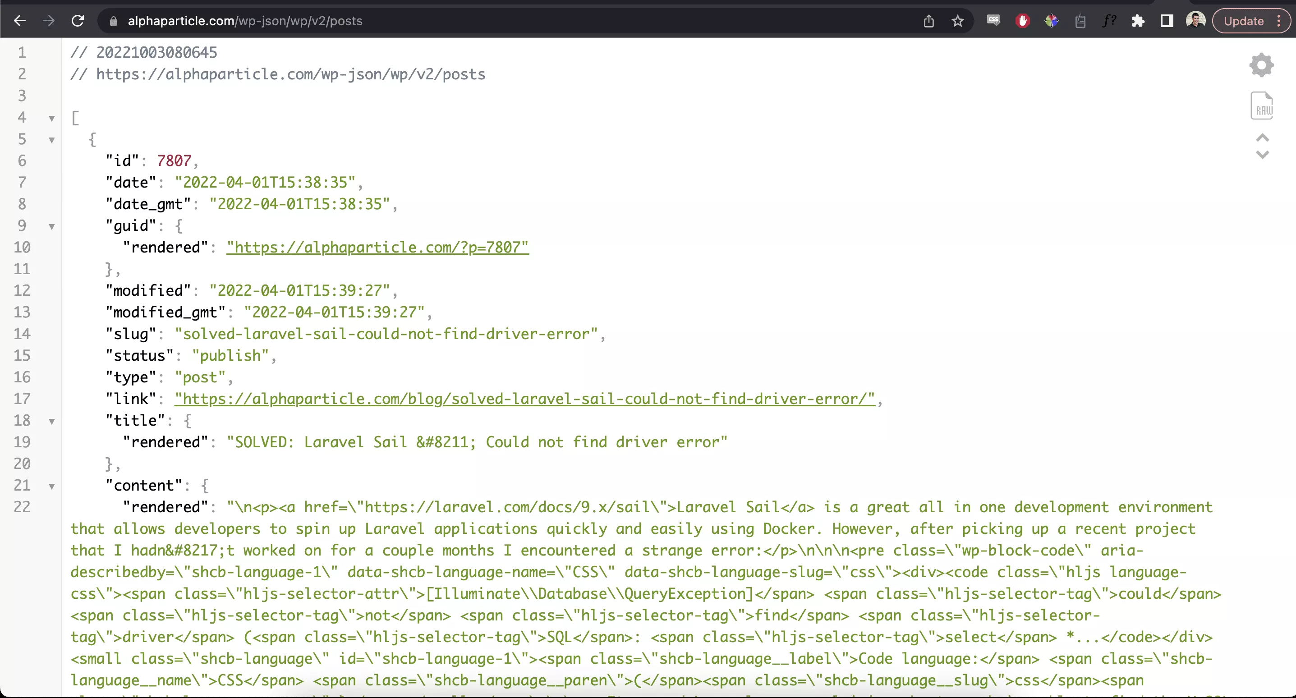Click line number 22 in gutter
Screen dimensions: 1296x698
[x=22, y=507]
